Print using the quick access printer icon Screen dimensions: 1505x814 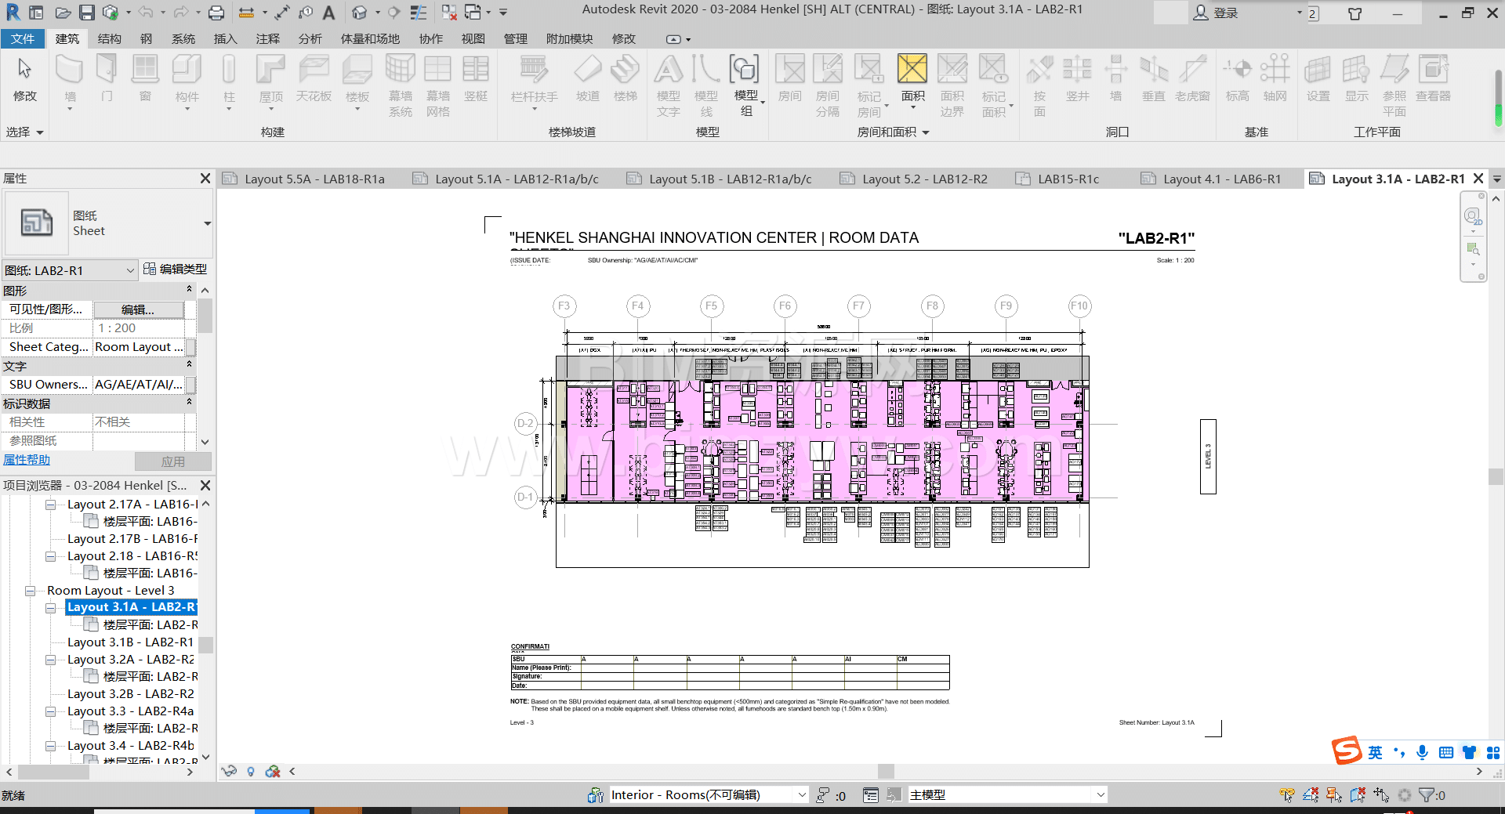216,13
